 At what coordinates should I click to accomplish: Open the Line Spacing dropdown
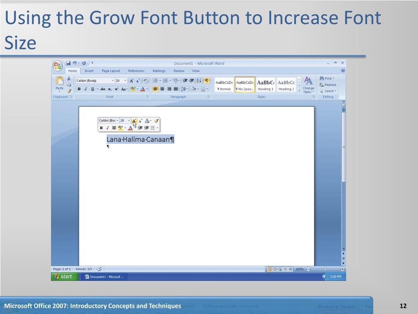(185, 89)
